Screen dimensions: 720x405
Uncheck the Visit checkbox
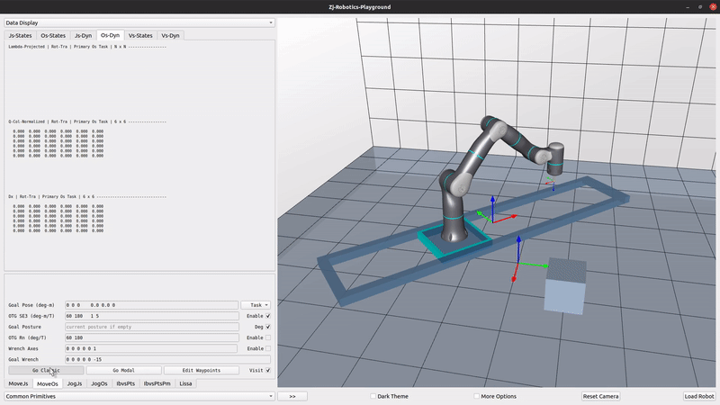coord(267,370)
